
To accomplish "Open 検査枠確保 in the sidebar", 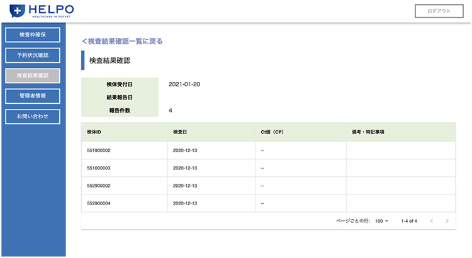I will 32,34.
